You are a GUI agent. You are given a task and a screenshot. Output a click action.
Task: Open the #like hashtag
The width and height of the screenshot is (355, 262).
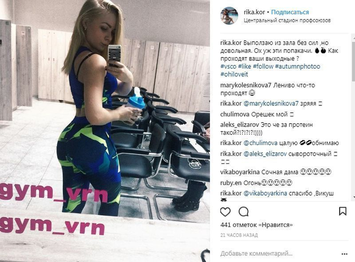point(245,66)
